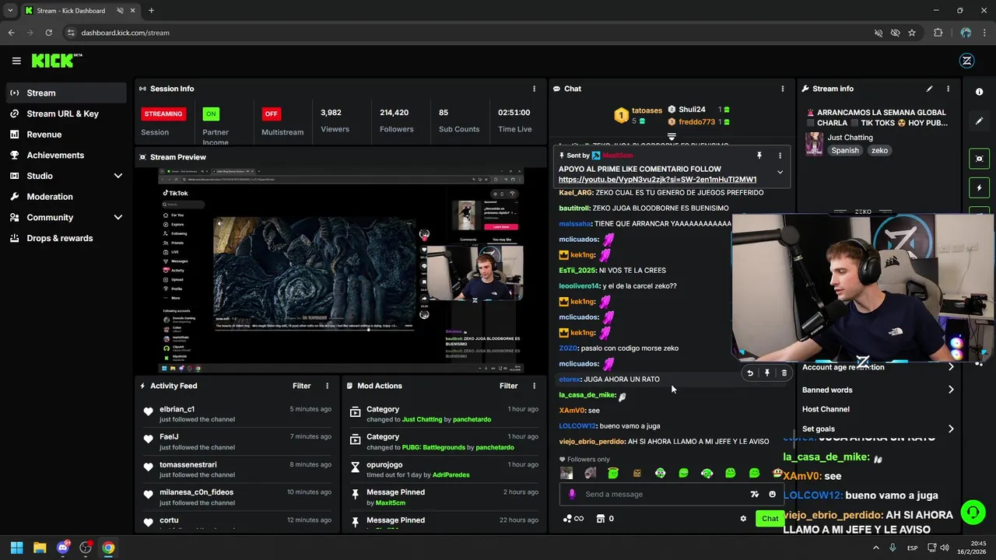Click the green support headset bubble
Screen dimensions: 996x560
click(973, 512)
